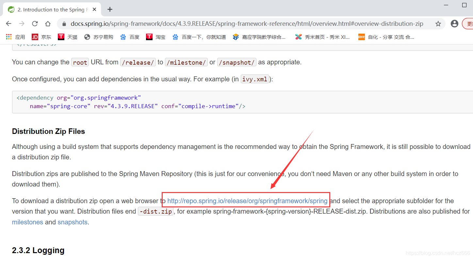Maximize the browser window
This screenshot has width=473, height=259.
tap(464, 5)
